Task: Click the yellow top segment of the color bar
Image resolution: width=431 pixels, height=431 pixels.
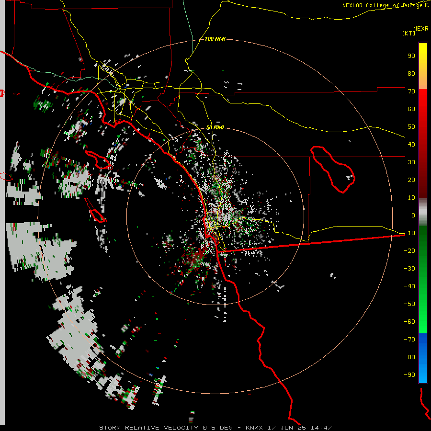Action: click(x=423, y=66)
